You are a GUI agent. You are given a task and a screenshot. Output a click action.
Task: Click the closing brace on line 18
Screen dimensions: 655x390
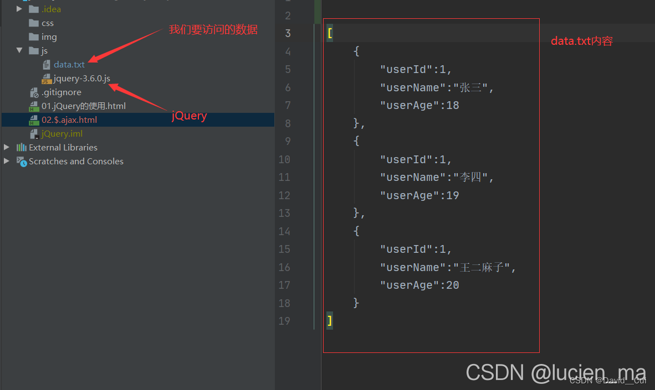click(x=356, y=303)
